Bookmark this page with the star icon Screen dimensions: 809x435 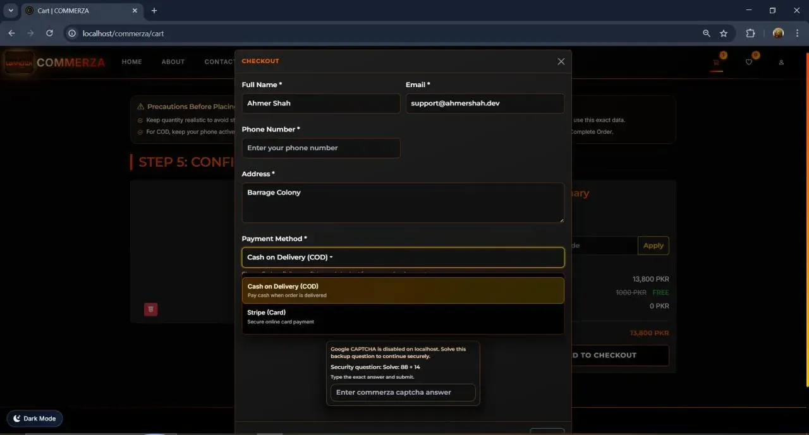(724, 33)
